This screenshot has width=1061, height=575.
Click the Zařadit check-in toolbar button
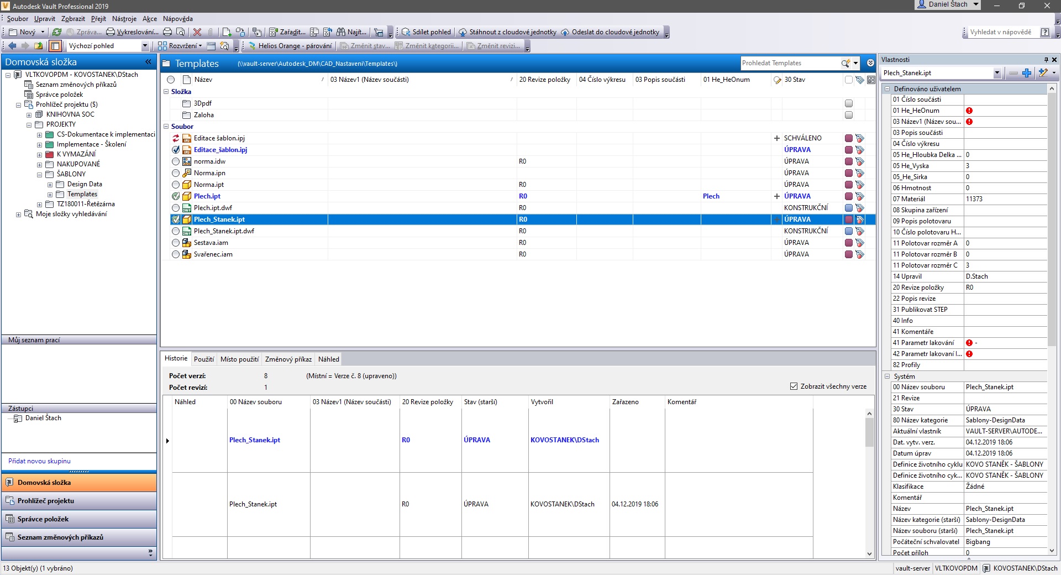click(x=287, y=32)
